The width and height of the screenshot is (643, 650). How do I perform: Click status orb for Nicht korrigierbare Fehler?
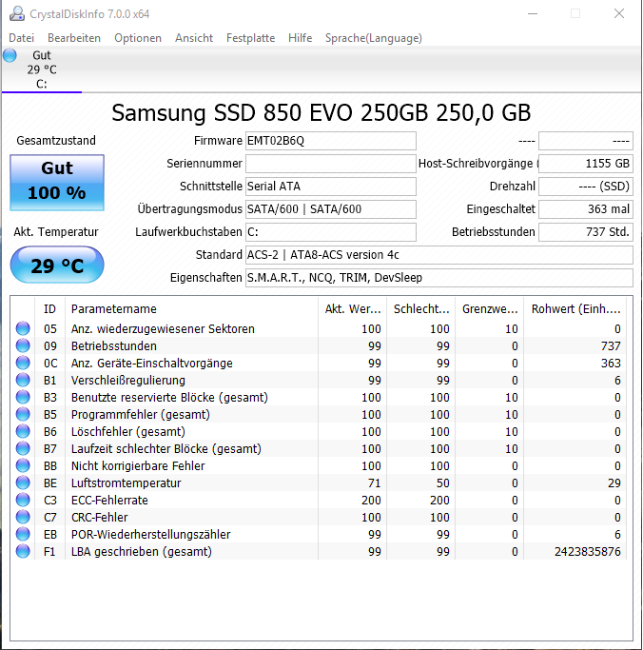pyautogui.click(x=23, y=466)
